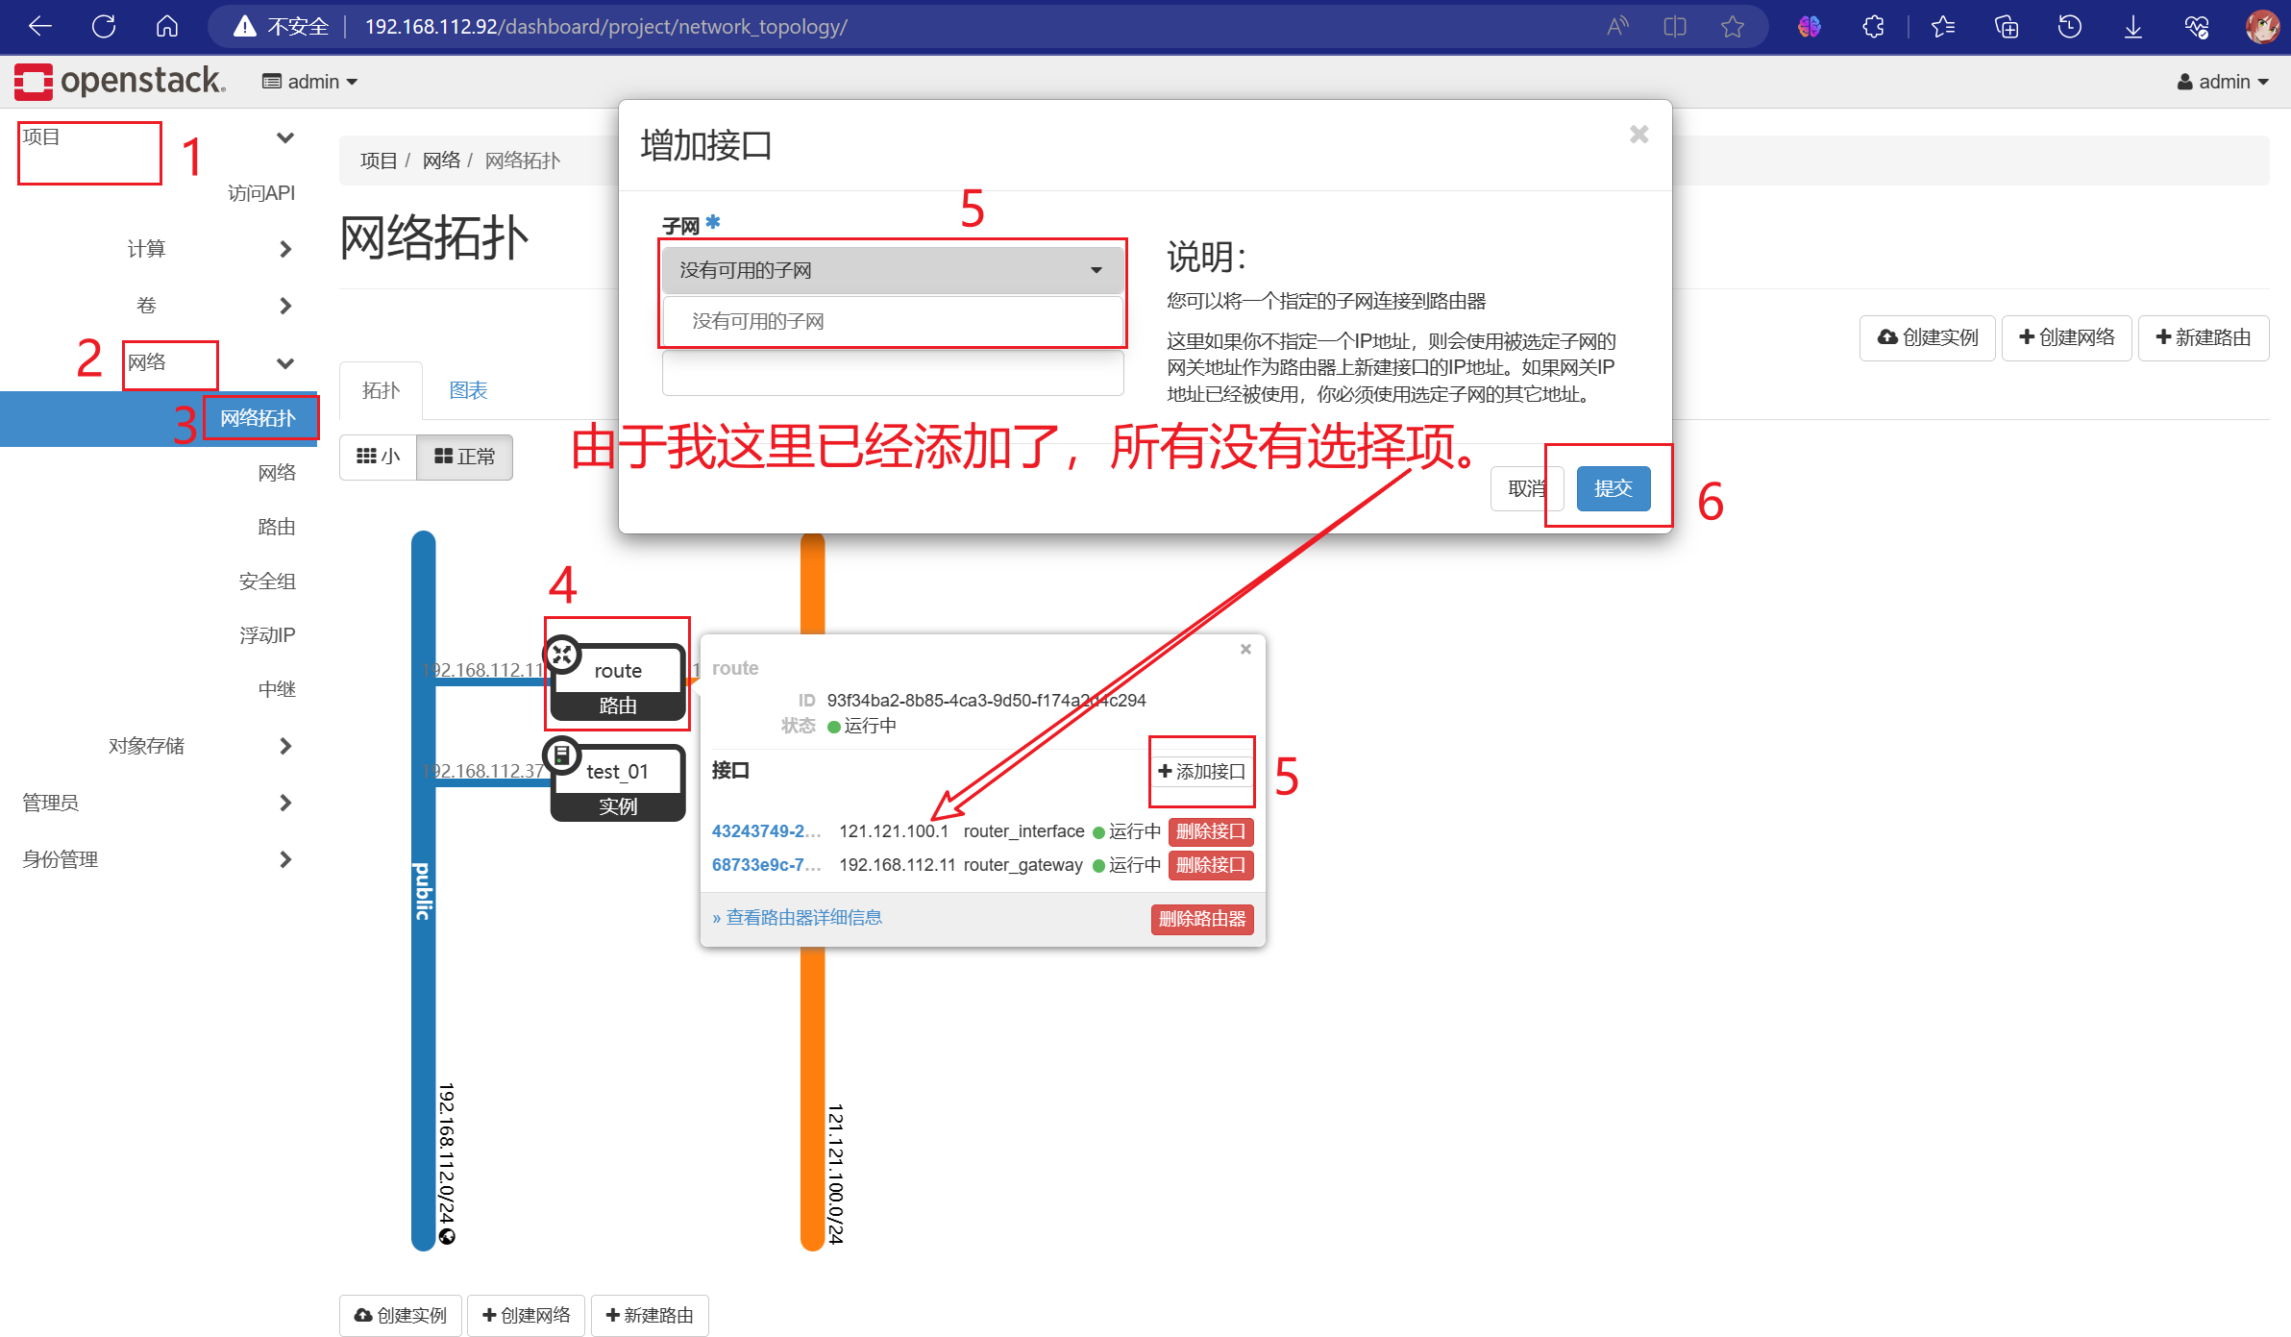Click the favorites star icon in address bar
The width and height of the screenshot is (2291, 1337).
[1732, 26]
